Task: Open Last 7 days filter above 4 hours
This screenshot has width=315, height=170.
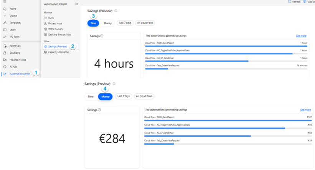Action: pyautogui.click(x=125, y=23)
